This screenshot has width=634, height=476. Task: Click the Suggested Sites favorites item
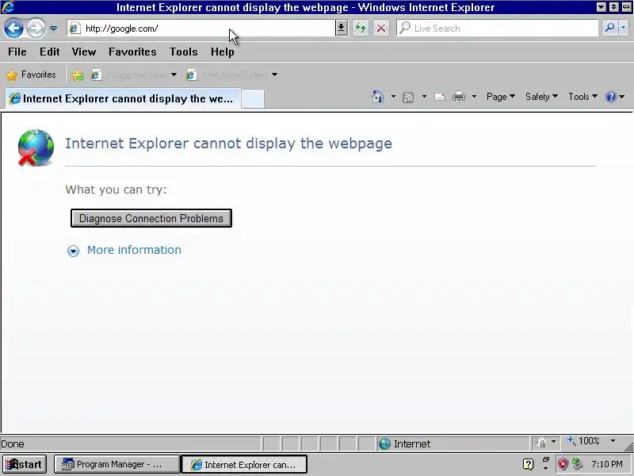(x=129, y=75)
